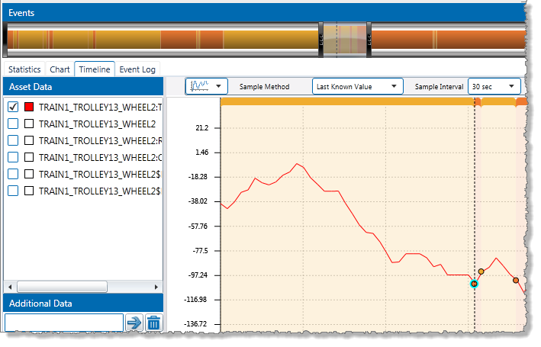This screenshot has height=347, width=541.
Task: Click the orange event marker above dashed line
Action: pyautogui.click(x=478, y=101)
